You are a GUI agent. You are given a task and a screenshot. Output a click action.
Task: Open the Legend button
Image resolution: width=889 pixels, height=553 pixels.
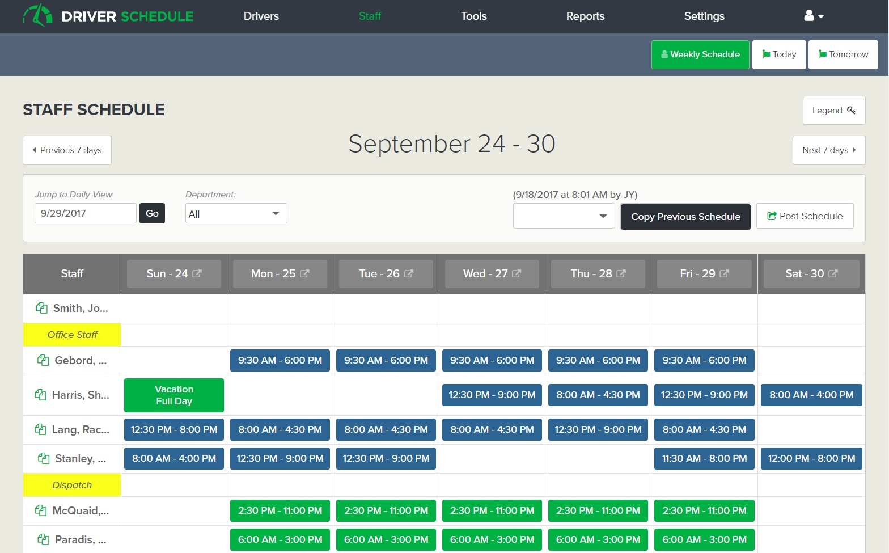[834, 110]
